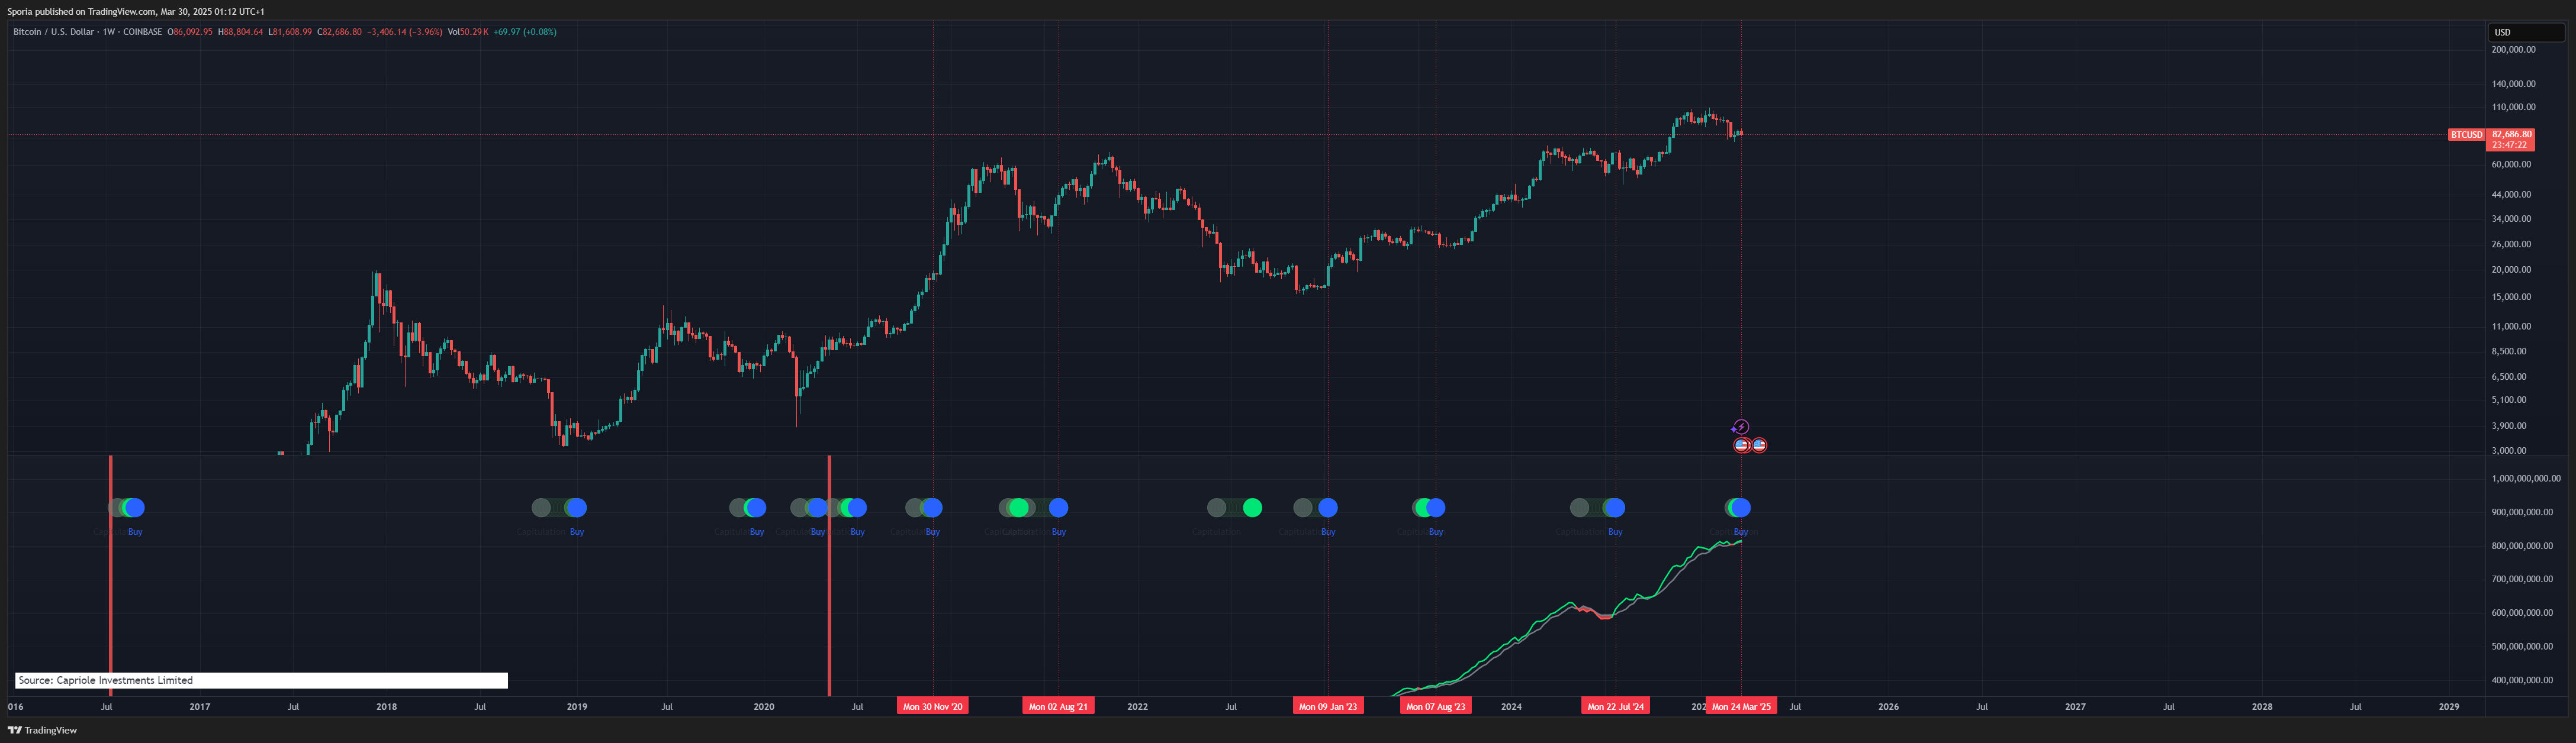The image size is (2576, 743).
Task: Click the 2018 year label on the time axis
Action: tap(386, 706)
